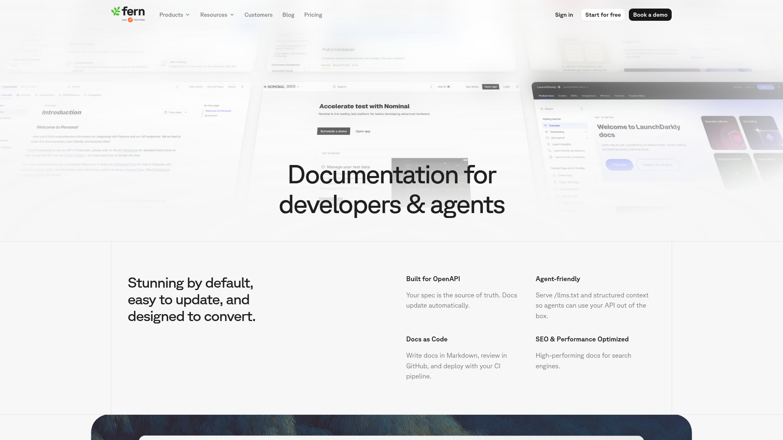The width and height of the screenshot is (783, 440).
Task: Click Open app link in Nominal preview
Action: click(363, 131)
